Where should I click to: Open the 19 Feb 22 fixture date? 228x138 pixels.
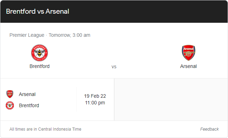(x=95, y=96)
